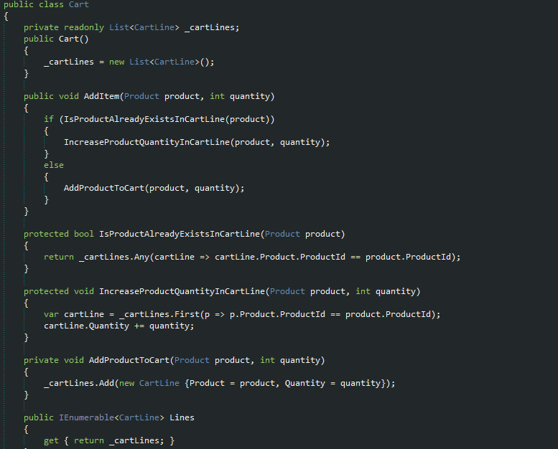This screenshot has width=558, height=449.
Task: Click the 'readonly' keyword in the field declaration
Action: (x=83, y=27)
